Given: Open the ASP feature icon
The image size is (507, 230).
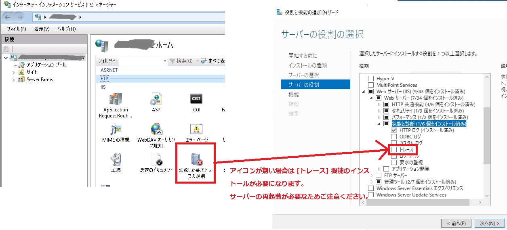Looking at the screenshot, I should [156, 99].
